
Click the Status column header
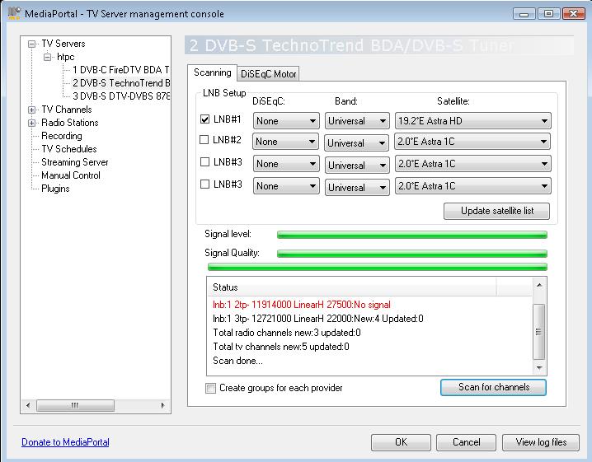352,287
